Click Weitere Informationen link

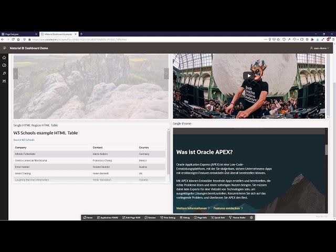[193, 208]
